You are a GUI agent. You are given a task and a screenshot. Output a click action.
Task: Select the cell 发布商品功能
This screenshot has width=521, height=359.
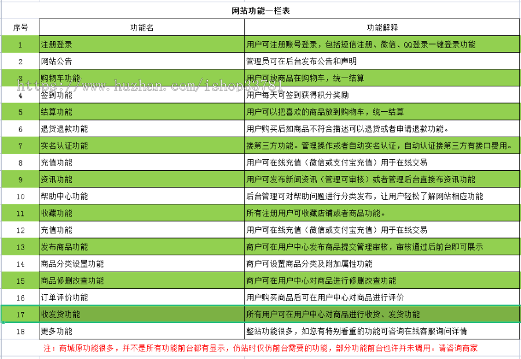point(142,247)
